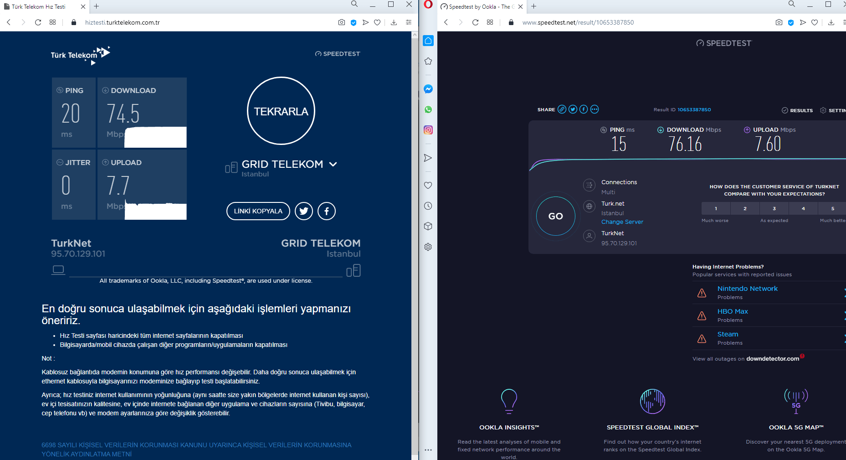Close the Türk Telekom Hız Testi tab
846x460 pixels.
pyautogui.click(x=83, y=7)
